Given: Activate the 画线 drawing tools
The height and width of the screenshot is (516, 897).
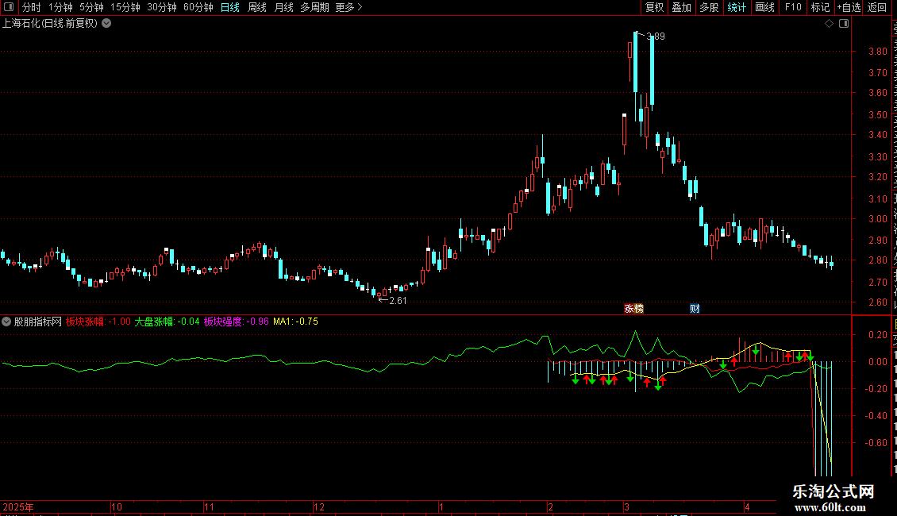Looking at the screenshot, I should (x=764, y=7).
